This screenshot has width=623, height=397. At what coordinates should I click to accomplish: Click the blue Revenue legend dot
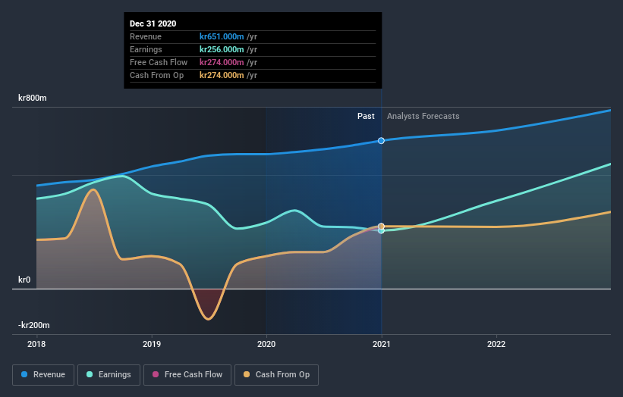[x=24, y=374]
